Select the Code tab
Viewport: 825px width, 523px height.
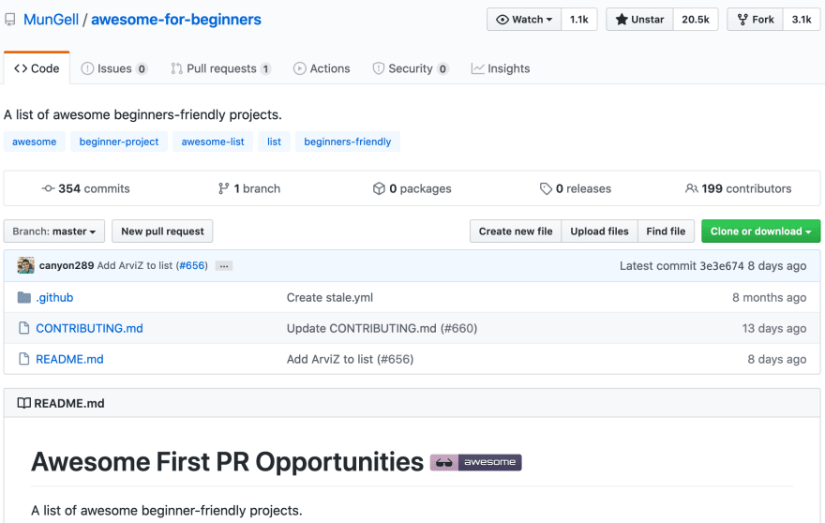[37, 68]
